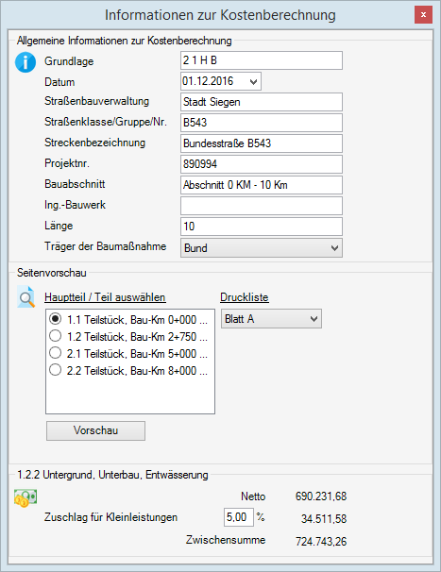The image size is (441, 572).
Task: Click the Zwischensumme value 724.743,26
Action: (x=321, y=542)
